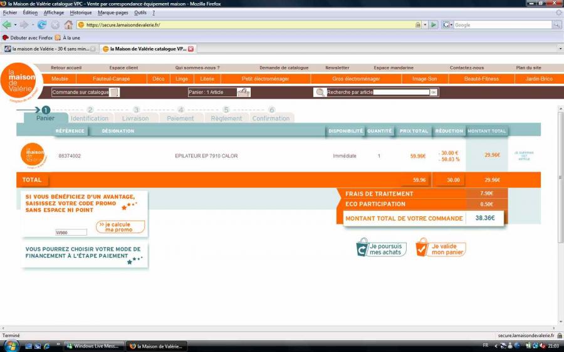Viewport: 564px width, 352px height.
Task: Click 'Je valide mon panier' button
Action: click(441, 248)
